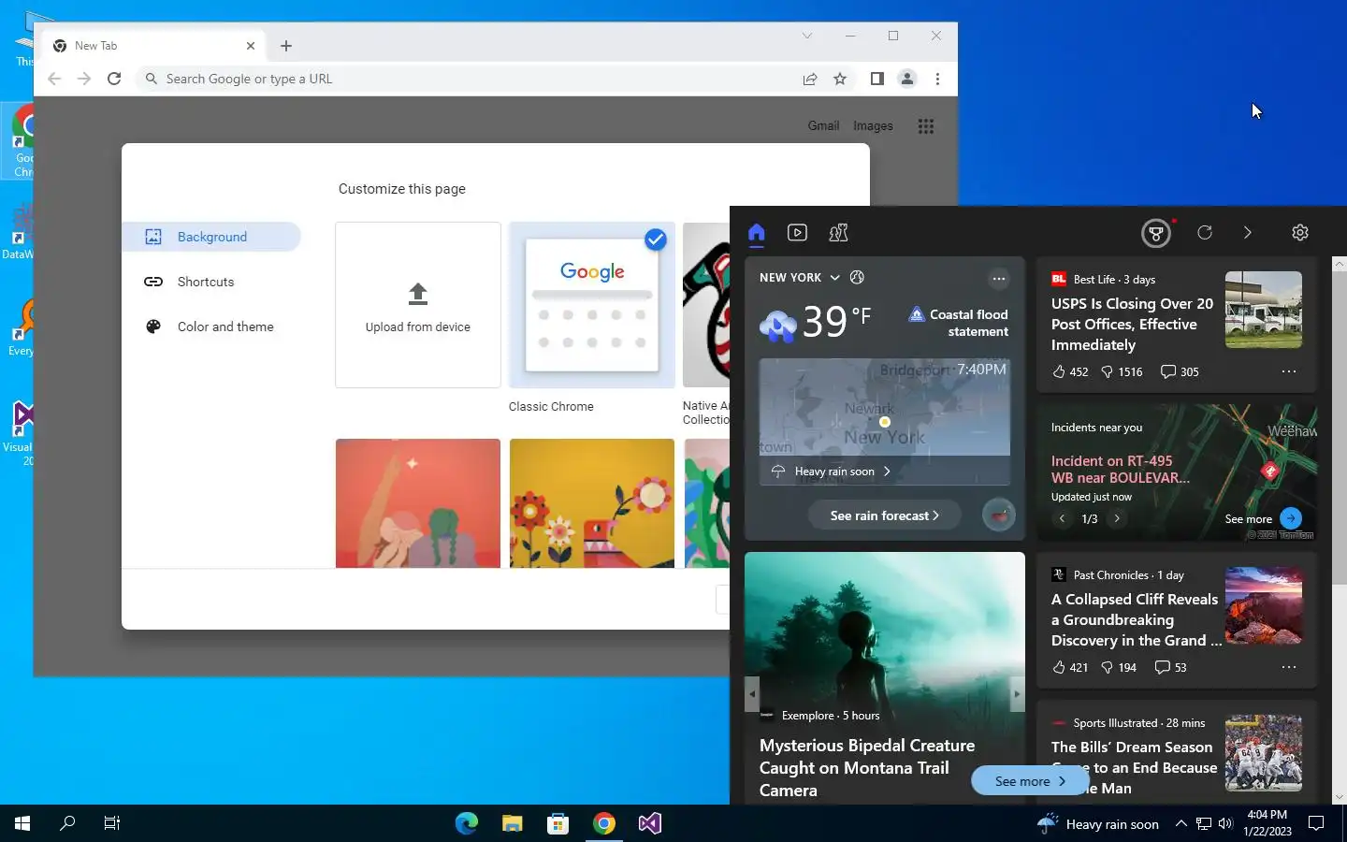This screenshot has height=842, width=1347.
Task: Refresh the widgets news feed
Action: pos(1205,232)
